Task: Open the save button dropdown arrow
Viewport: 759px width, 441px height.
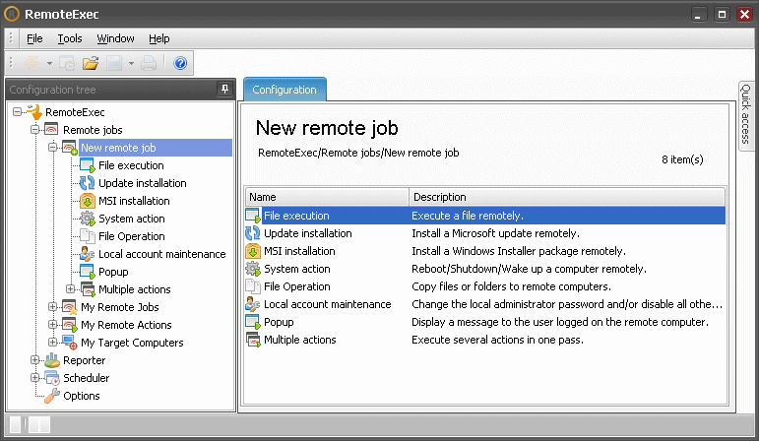Action: (x=131, y=63)
